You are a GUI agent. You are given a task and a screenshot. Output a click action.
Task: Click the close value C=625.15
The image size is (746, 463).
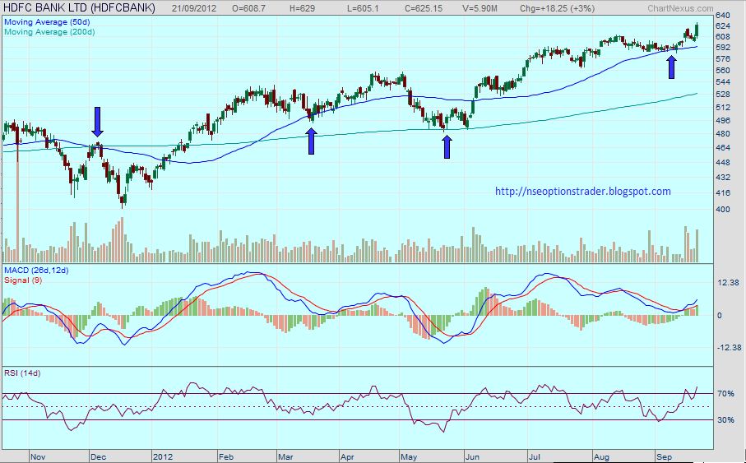click(424, 8)
